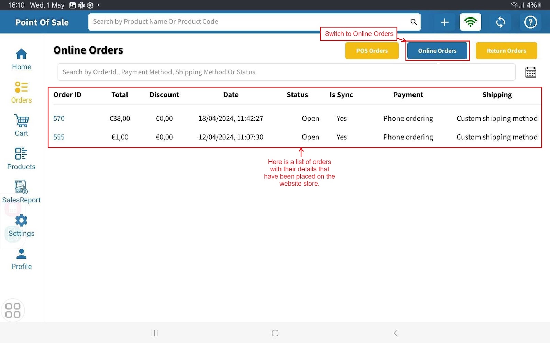This screenshot has height=343, width=550.
Task: Open the help question mark icon
Action: [530, 22]
